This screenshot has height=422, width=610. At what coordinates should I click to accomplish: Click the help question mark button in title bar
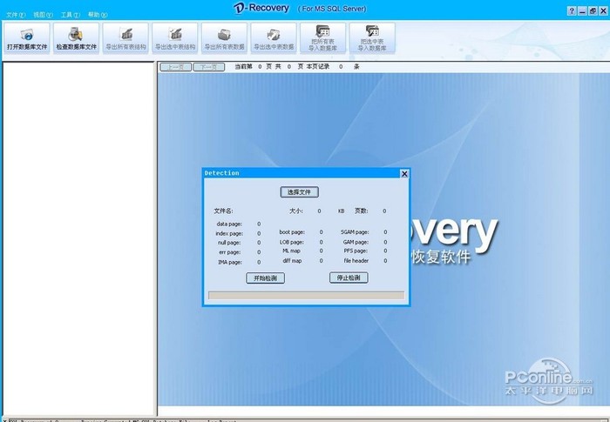tap(572, 11)
